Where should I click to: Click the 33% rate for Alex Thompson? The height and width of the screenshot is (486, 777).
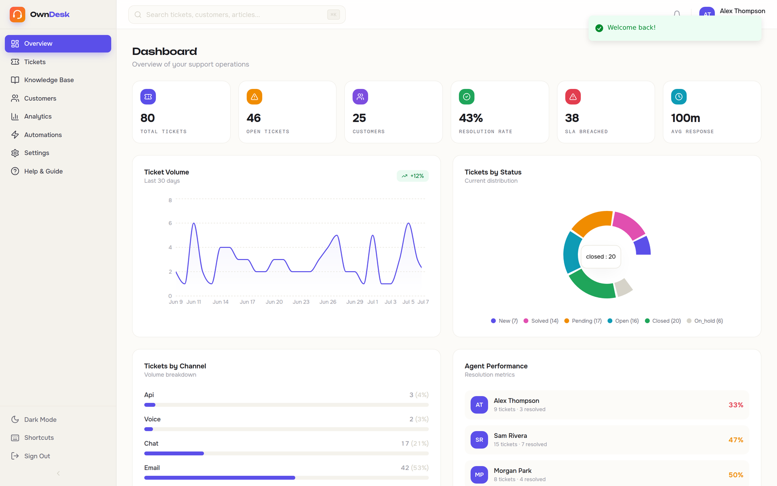736,405
